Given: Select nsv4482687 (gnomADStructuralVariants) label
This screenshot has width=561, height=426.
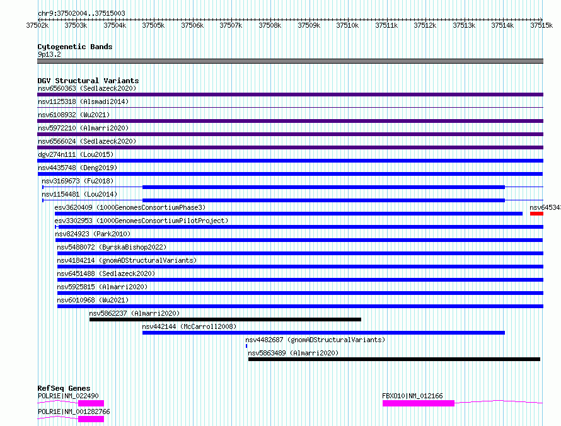Looking at the screenshot, I should point(315,340).
